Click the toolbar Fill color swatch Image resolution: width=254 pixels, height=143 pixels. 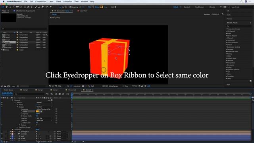tap(92, 7)
